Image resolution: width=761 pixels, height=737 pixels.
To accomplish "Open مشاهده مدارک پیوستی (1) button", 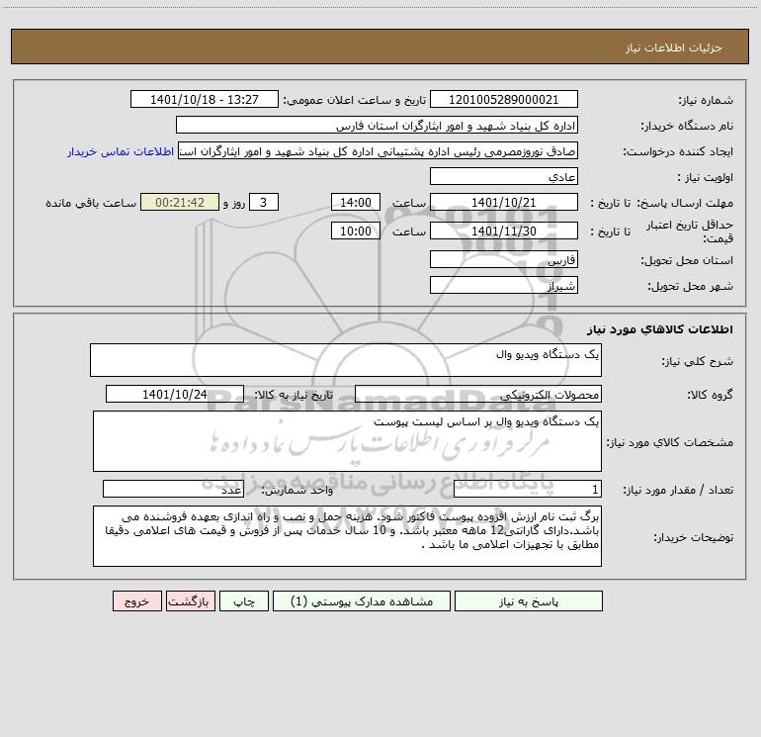I will pos(362,600).
